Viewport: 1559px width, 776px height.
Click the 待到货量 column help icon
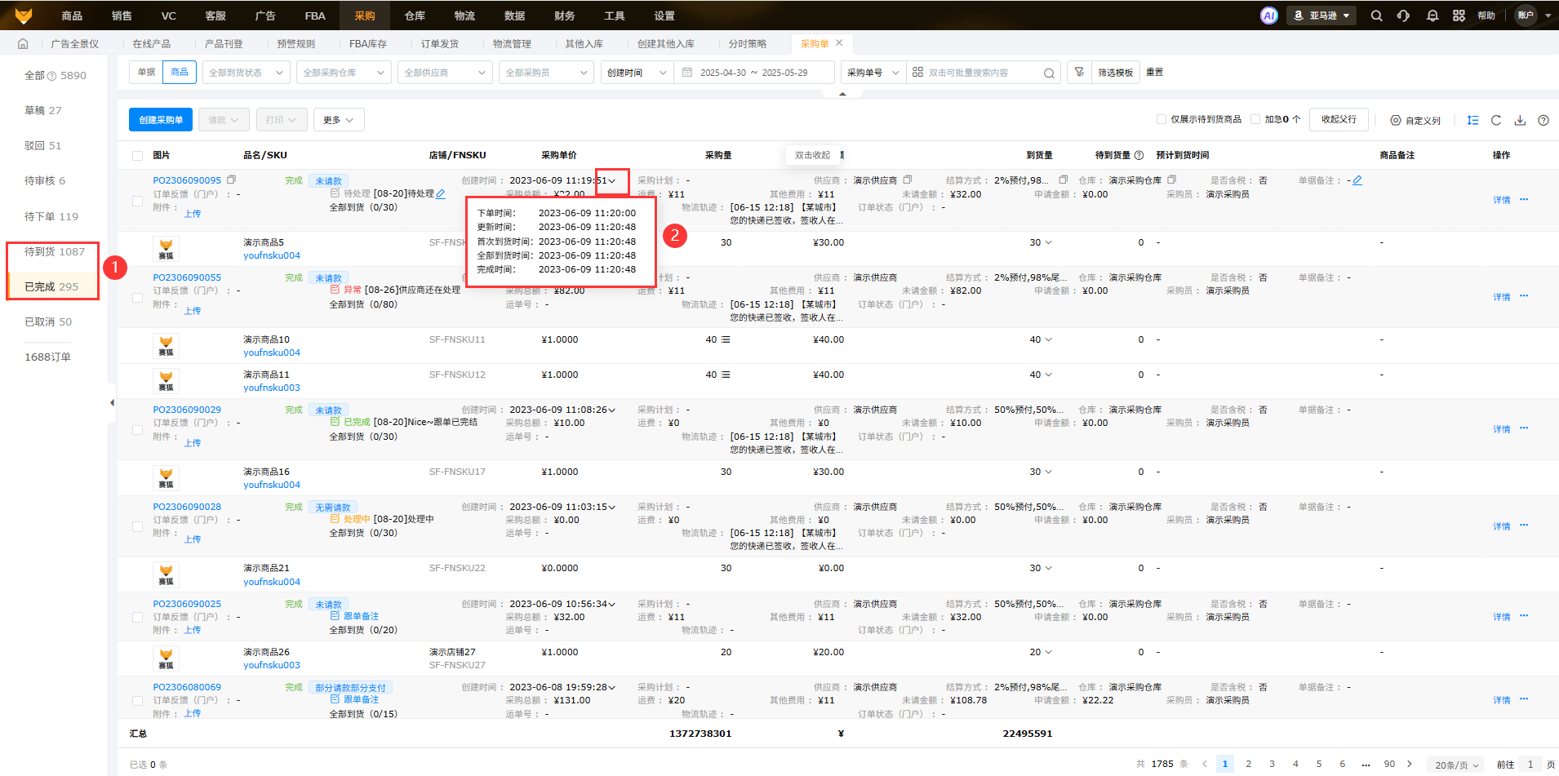click(1139, 155)
